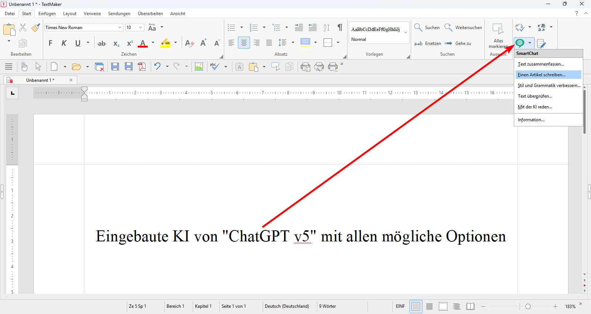Close the Unbenannt 1 document tab

pyautogui.click(x=71, y=80)
